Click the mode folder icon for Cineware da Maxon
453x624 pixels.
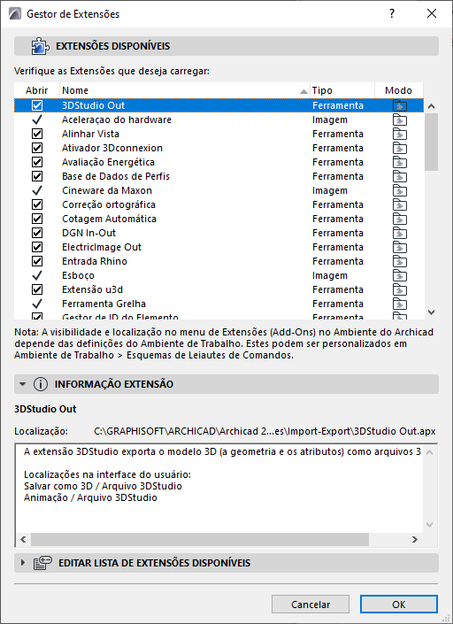coord(400,190)
